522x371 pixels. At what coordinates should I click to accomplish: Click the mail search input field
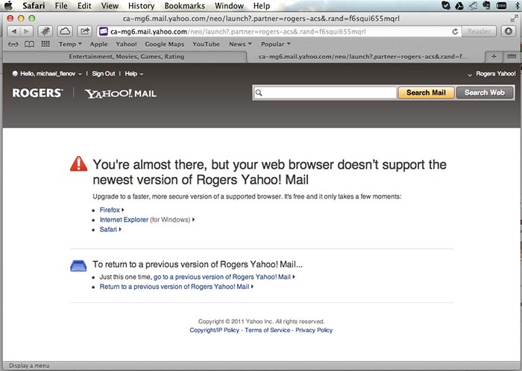pyautogui.click(x=324, y=93)
